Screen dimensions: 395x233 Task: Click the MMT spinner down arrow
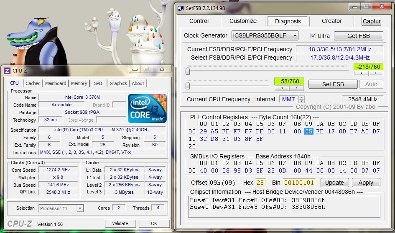pos(302,101)
